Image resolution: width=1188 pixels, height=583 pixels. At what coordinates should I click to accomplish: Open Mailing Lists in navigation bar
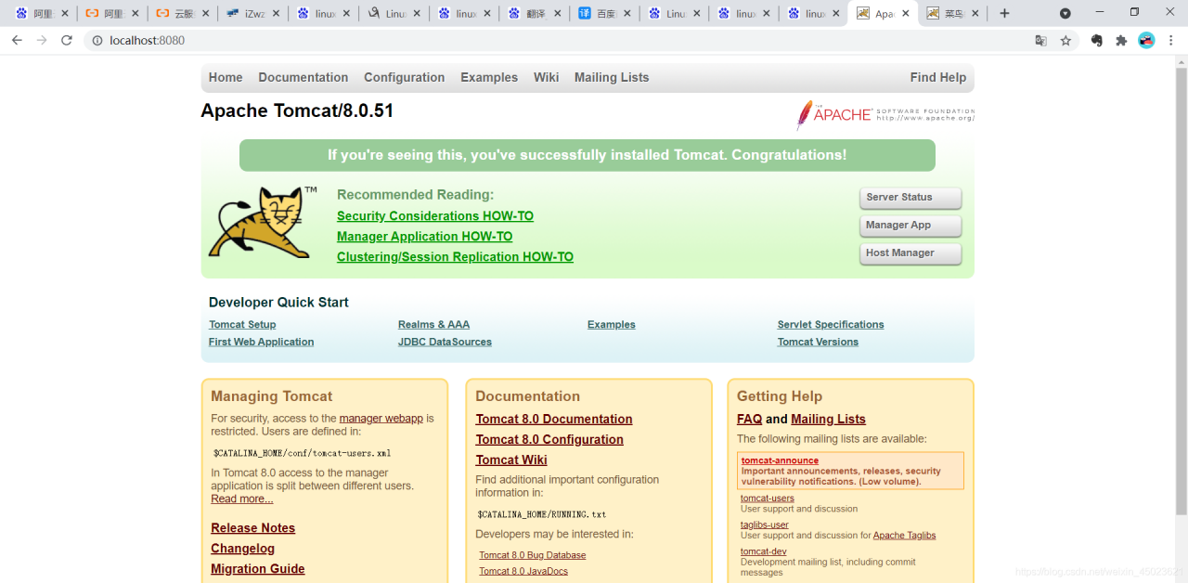click(612, 77)
